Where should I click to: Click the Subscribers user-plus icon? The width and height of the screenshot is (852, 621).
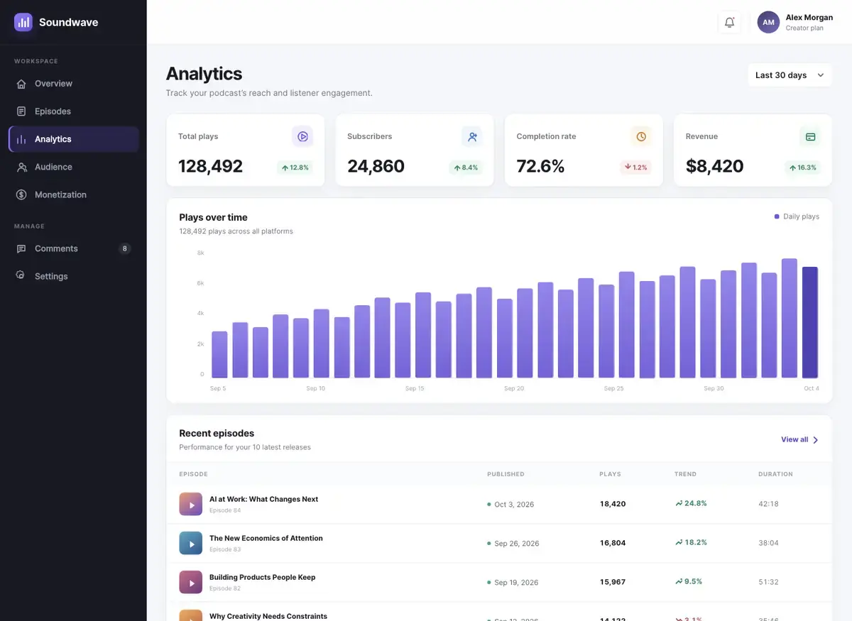click(x=471, y=136)
